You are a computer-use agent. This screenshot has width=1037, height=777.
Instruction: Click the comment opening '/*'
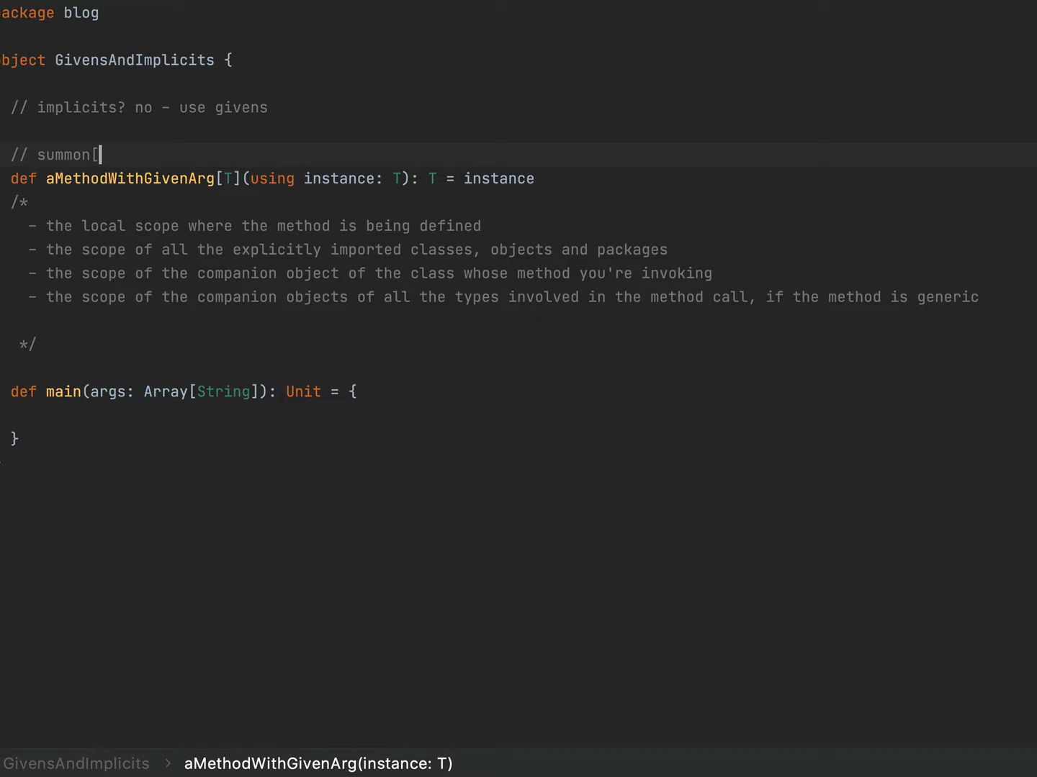pyautogui.click(x=19, y=202)
